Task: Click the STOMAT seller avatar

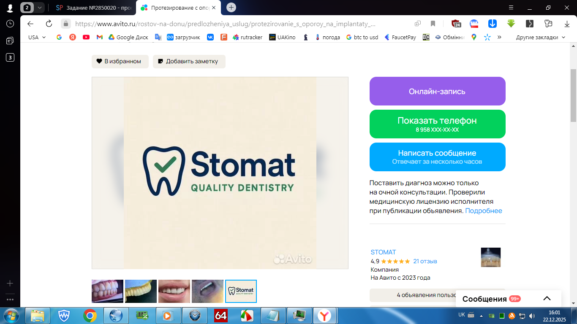Action: 491,257
